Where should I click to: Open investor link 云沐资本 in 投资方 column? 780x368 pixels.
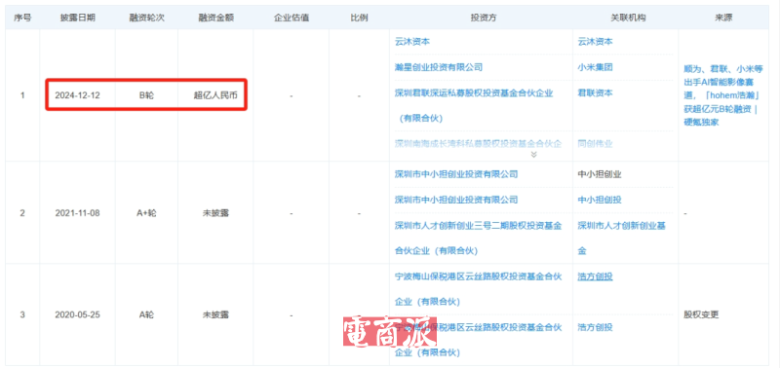click(x=411, y=42)
